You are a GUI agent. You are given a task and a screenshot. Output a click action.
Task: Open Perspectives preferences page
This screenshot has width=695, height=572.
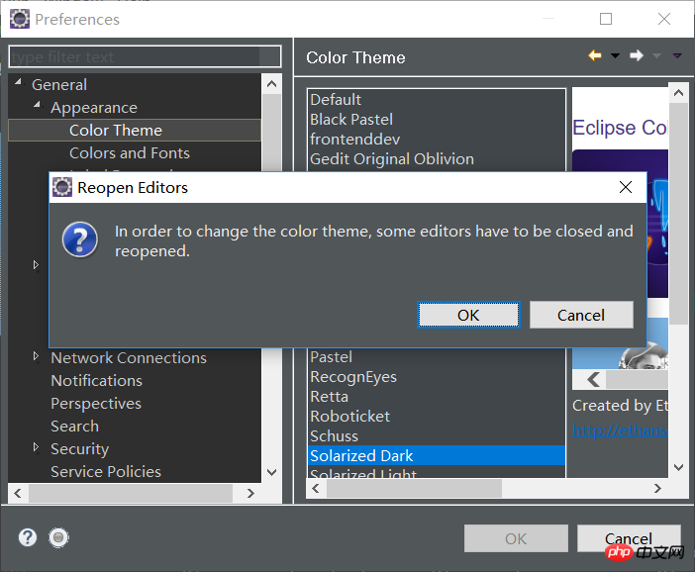[x=96, y=404]
